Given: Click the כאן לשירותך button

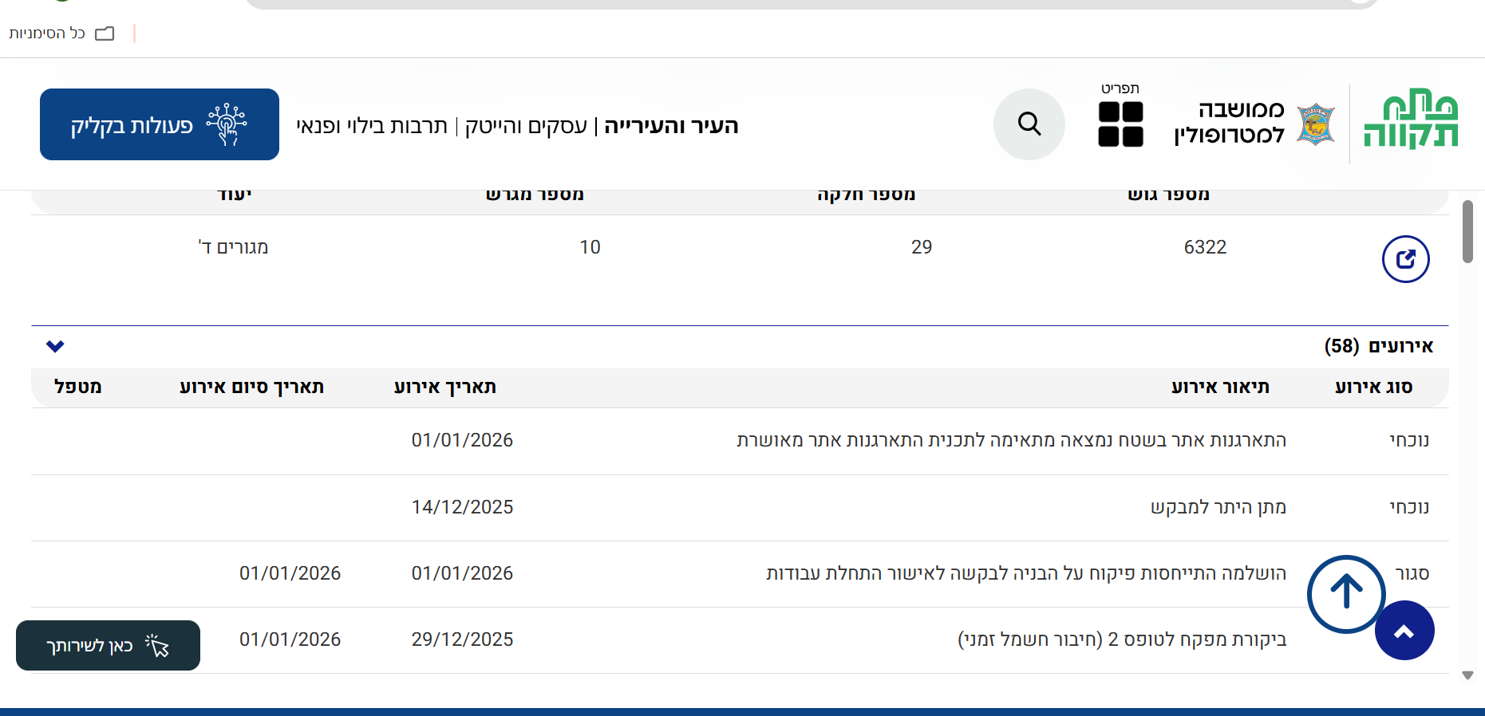Looking at the screenshot, I should coord(108,645).
